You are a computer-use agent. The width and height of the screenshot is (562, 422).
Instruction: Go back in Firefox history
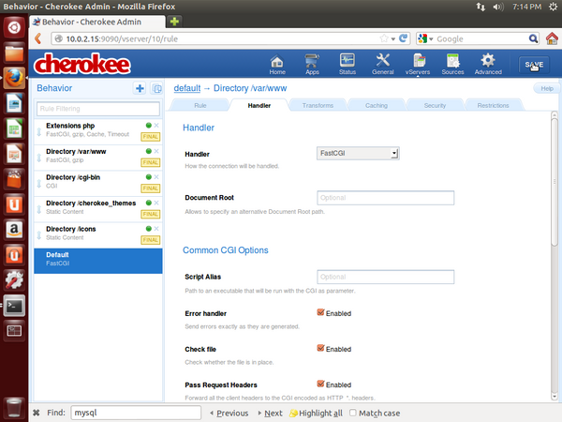pyautogui.click(x=38, y=38)
